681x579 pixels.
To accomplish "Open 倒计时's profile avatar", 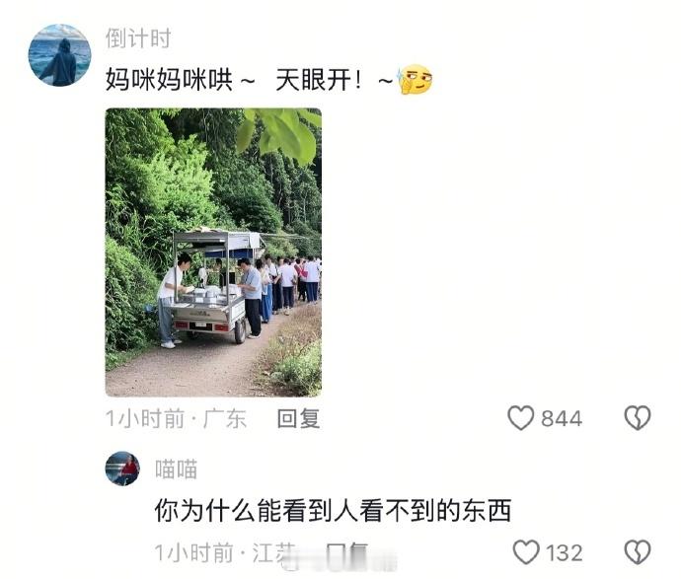I will point(59,55).
